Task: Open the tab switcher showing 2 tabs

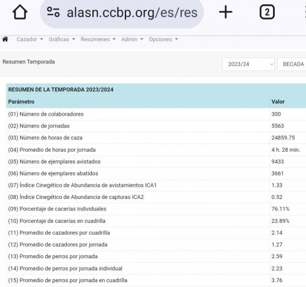Action: click(x=267, y=12)
